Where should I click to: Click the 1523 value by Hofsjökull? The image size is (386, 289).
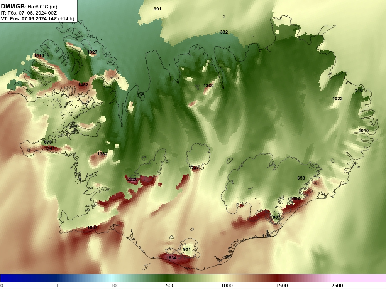tap(194, 167)
